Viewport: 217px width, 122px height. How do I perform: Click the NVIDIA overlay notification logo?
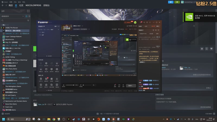click(189, 17)
